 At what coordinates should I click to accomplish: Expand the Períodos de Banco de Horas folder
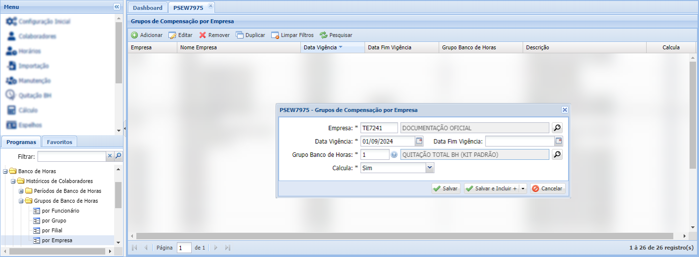(x=21, y=191)
